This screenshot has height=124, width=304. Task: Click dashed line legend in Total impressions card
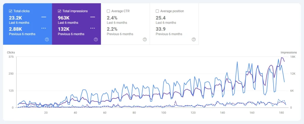click(x=93, y=28)
